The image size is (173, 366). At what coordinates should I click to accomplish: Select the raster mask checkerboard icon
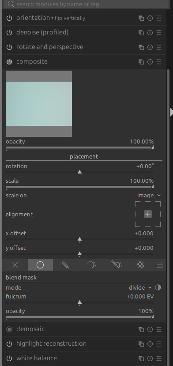140,265
